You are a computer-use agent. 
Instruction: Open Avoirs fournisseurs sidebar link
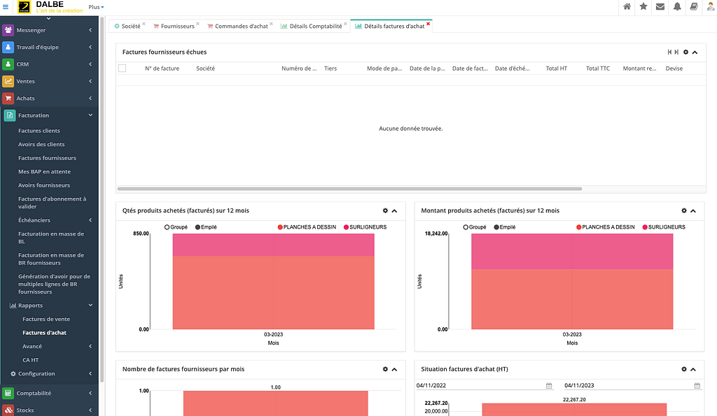tap(44, 185)
